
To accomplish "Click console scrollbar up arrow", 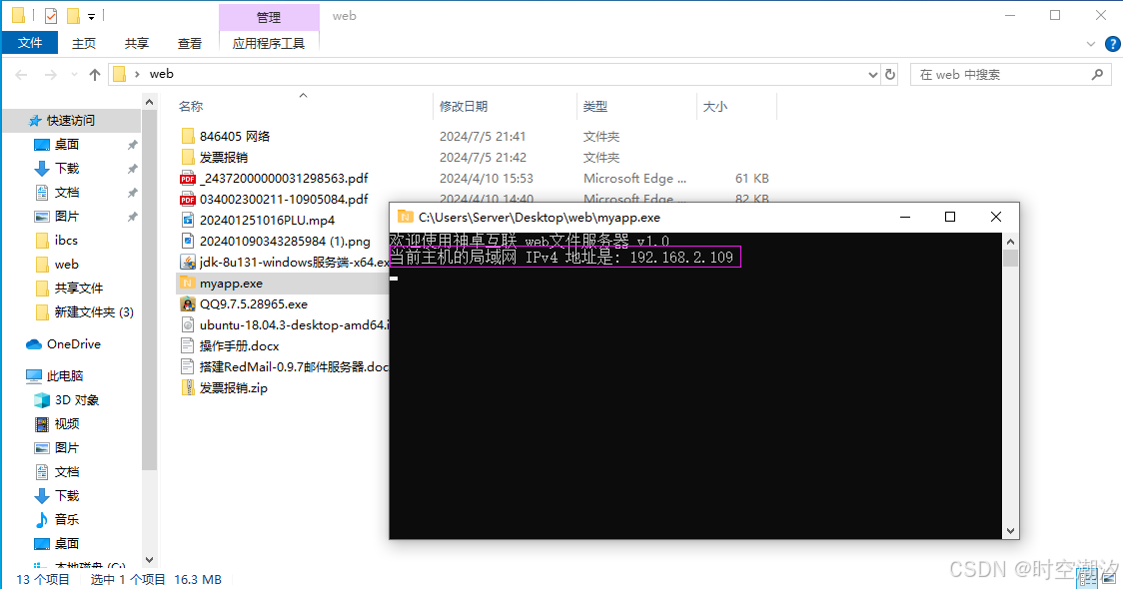I will [x=1010, y=242].
